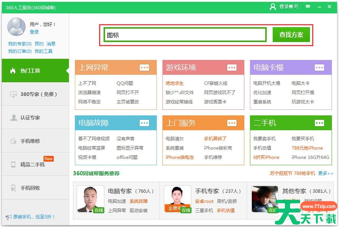339x227 pixels.
Task: Click the repair icon for 手机维修
Action: (13, 141)
